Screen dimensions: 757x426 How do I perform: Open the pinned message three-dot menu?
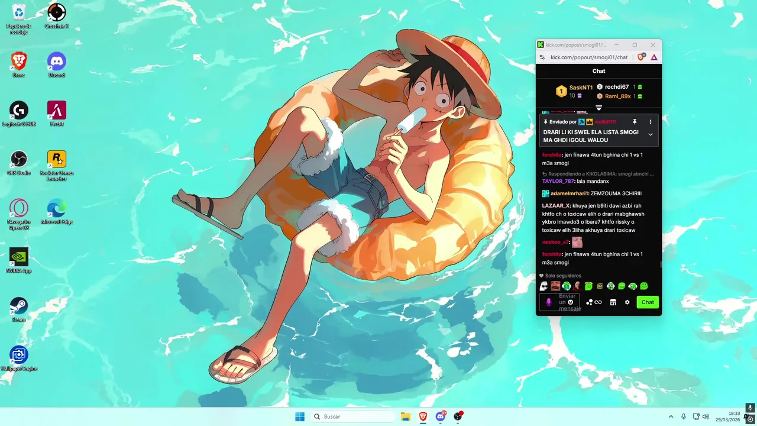[651, 122]
